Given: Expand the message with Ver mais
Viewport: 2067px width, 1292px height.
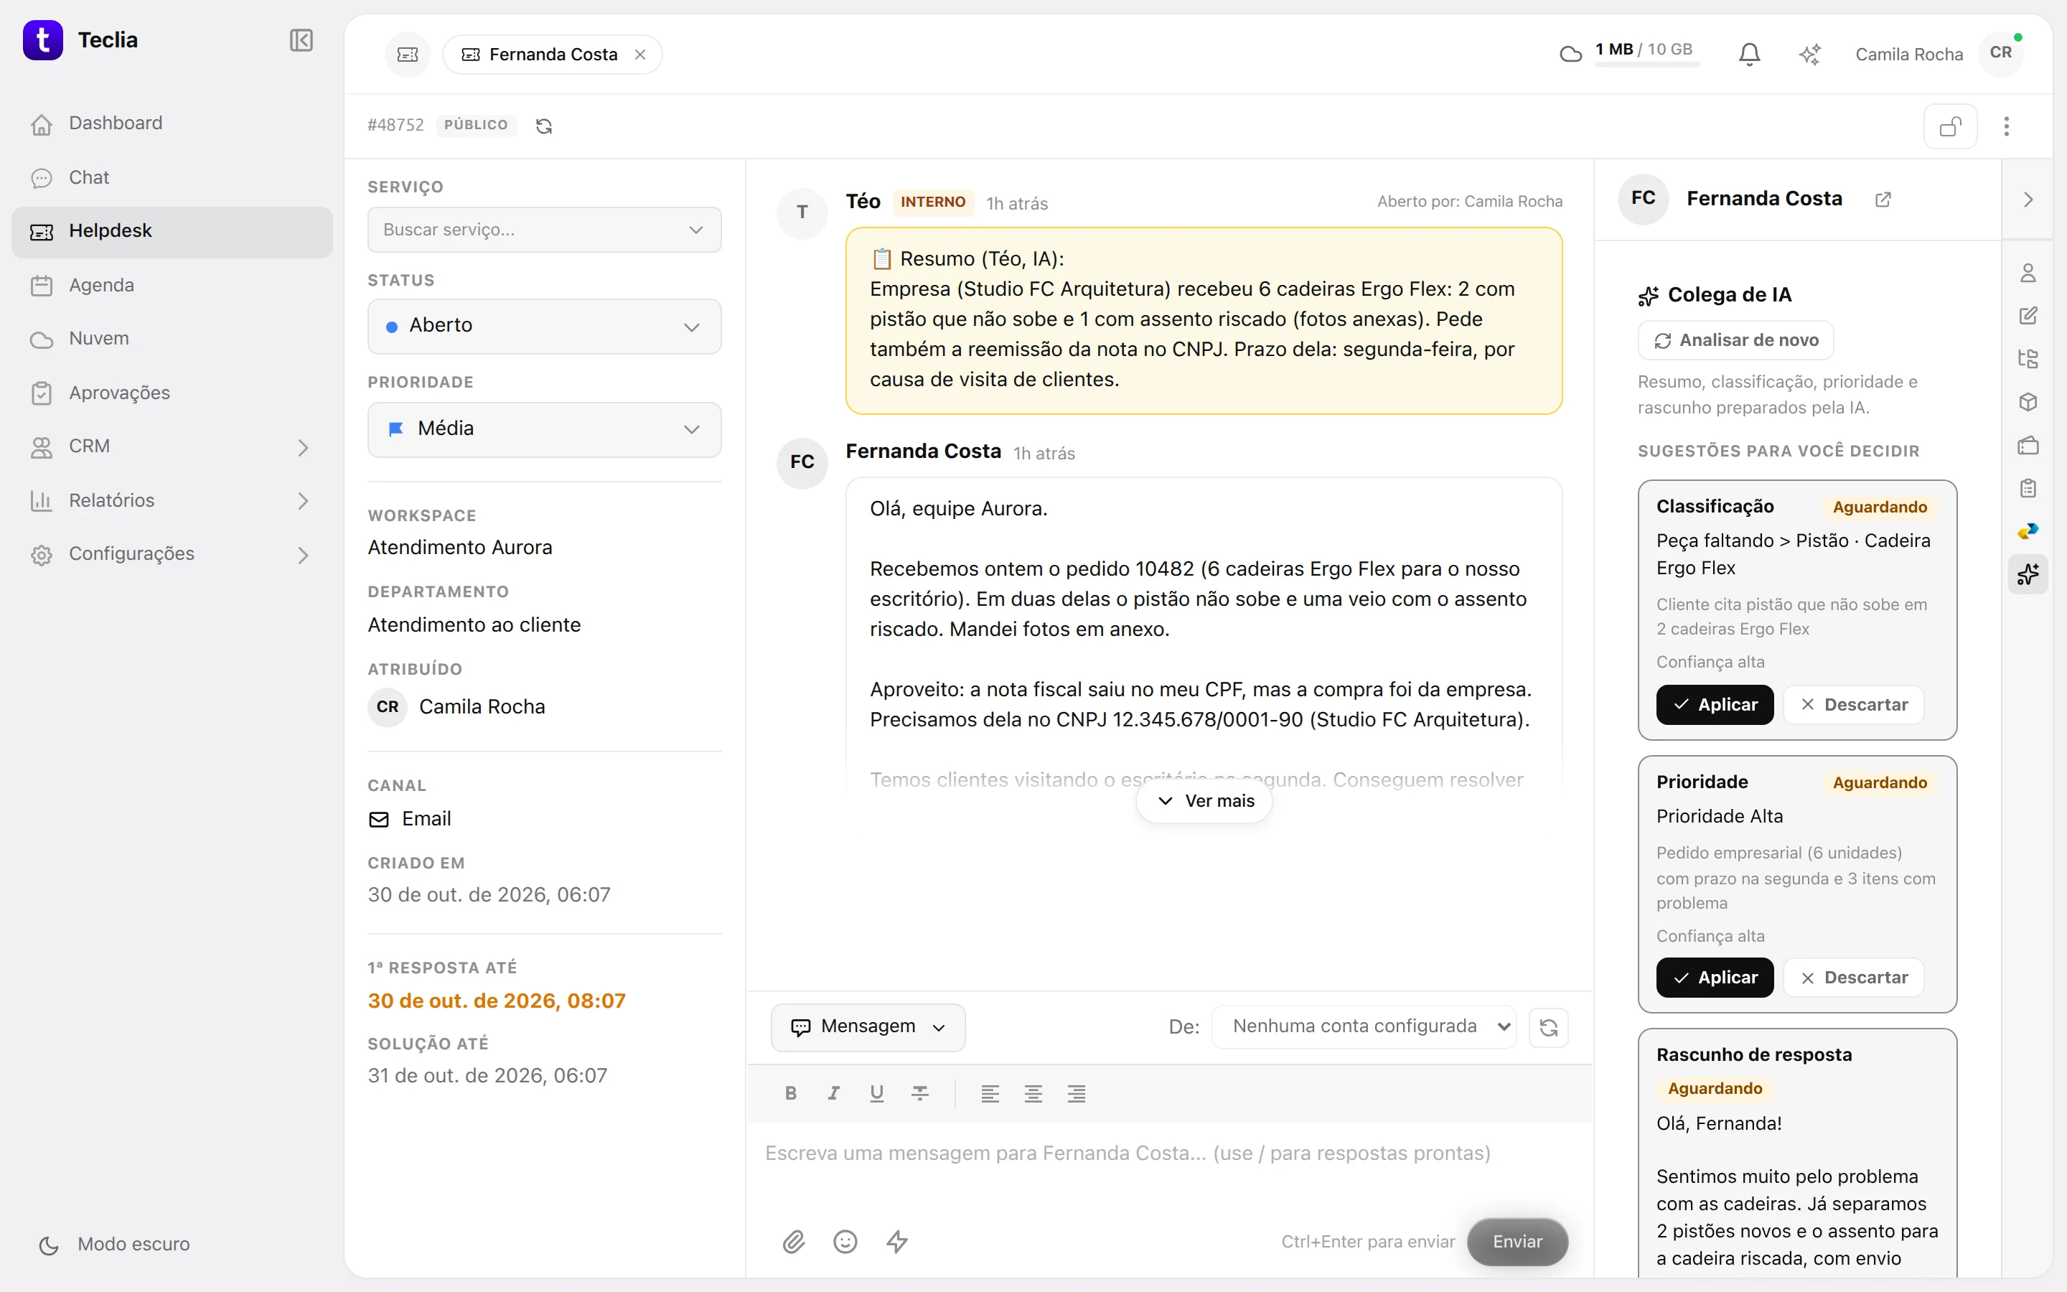Looking at the screenshot, I should [x=1204, y=802].
